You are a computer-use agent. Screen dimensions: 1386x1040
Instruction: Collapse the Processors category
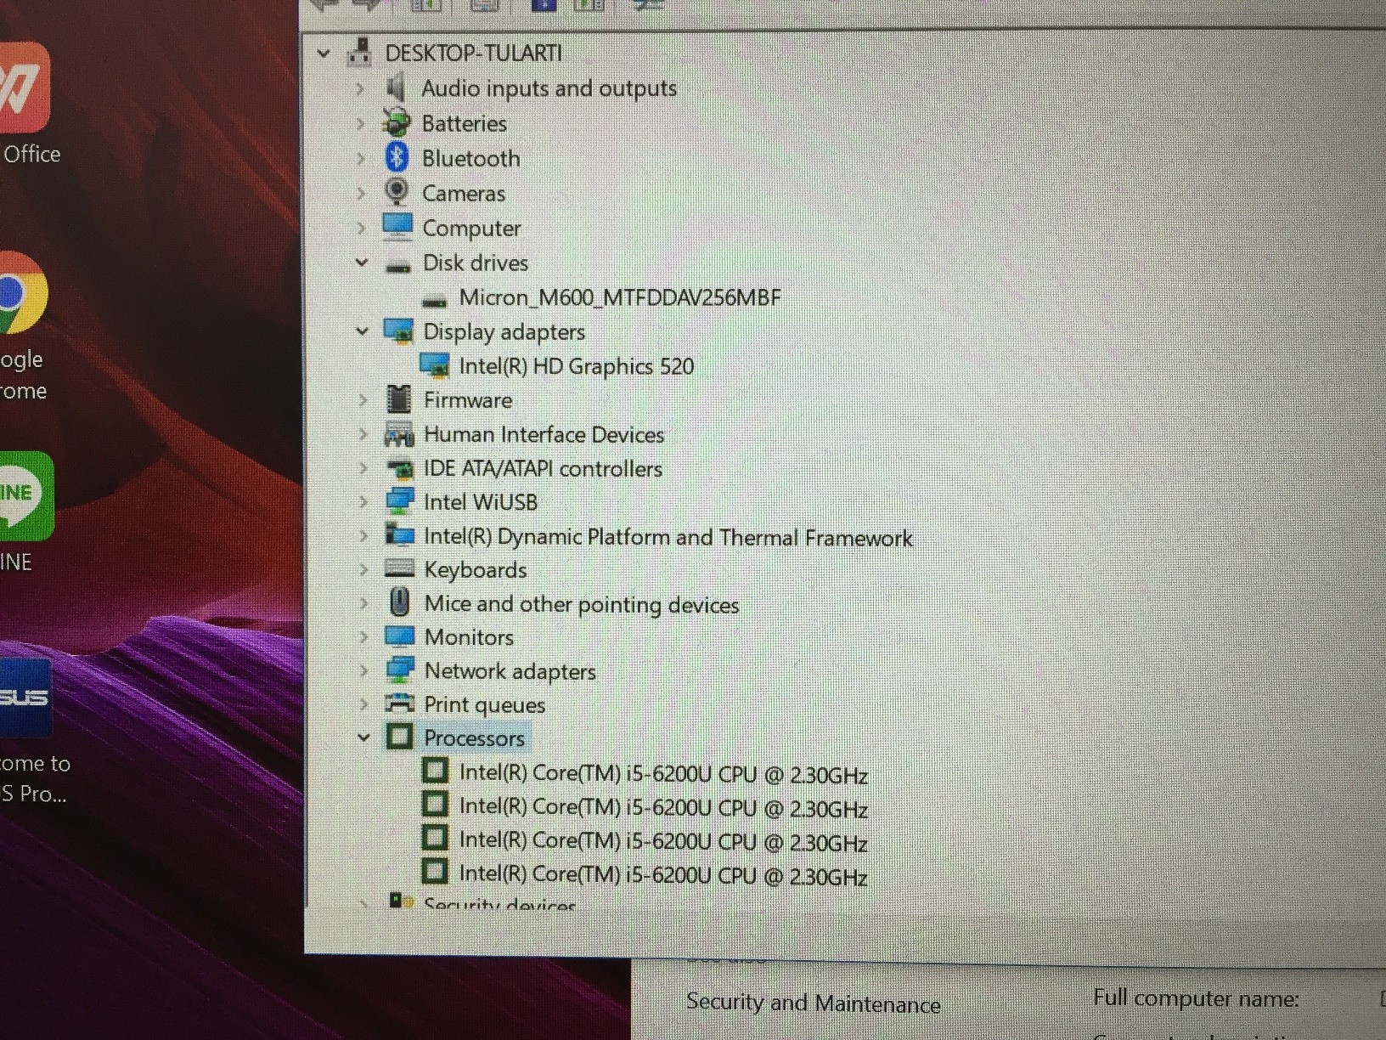click(x=363, y=738)
